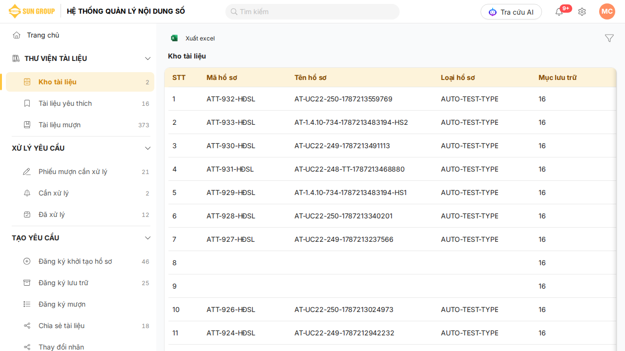Select record code ATT-931-HĐSL
The image size is (625, 351).
[x=230, y=169]
